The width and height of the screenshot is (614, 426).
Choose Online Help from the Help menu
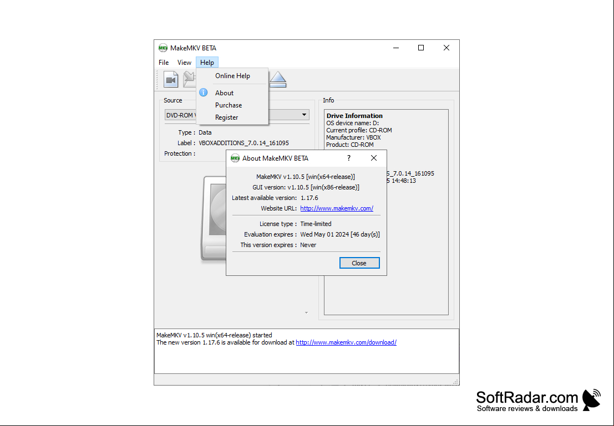click(x=232, y=76)
